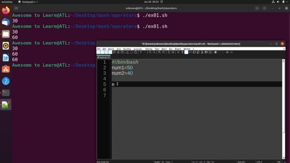Open the Notepad++ app menu in top bar
290x163 pixels.
click(x=28, y=2)
